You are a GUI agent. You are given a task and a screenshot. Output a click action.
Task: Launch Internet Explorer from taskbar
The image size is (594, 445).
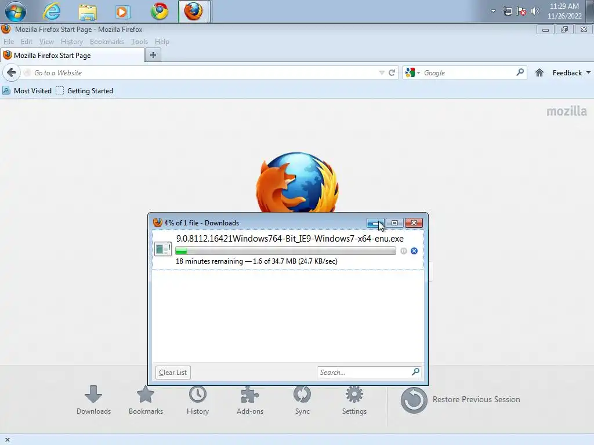(52, 12)
